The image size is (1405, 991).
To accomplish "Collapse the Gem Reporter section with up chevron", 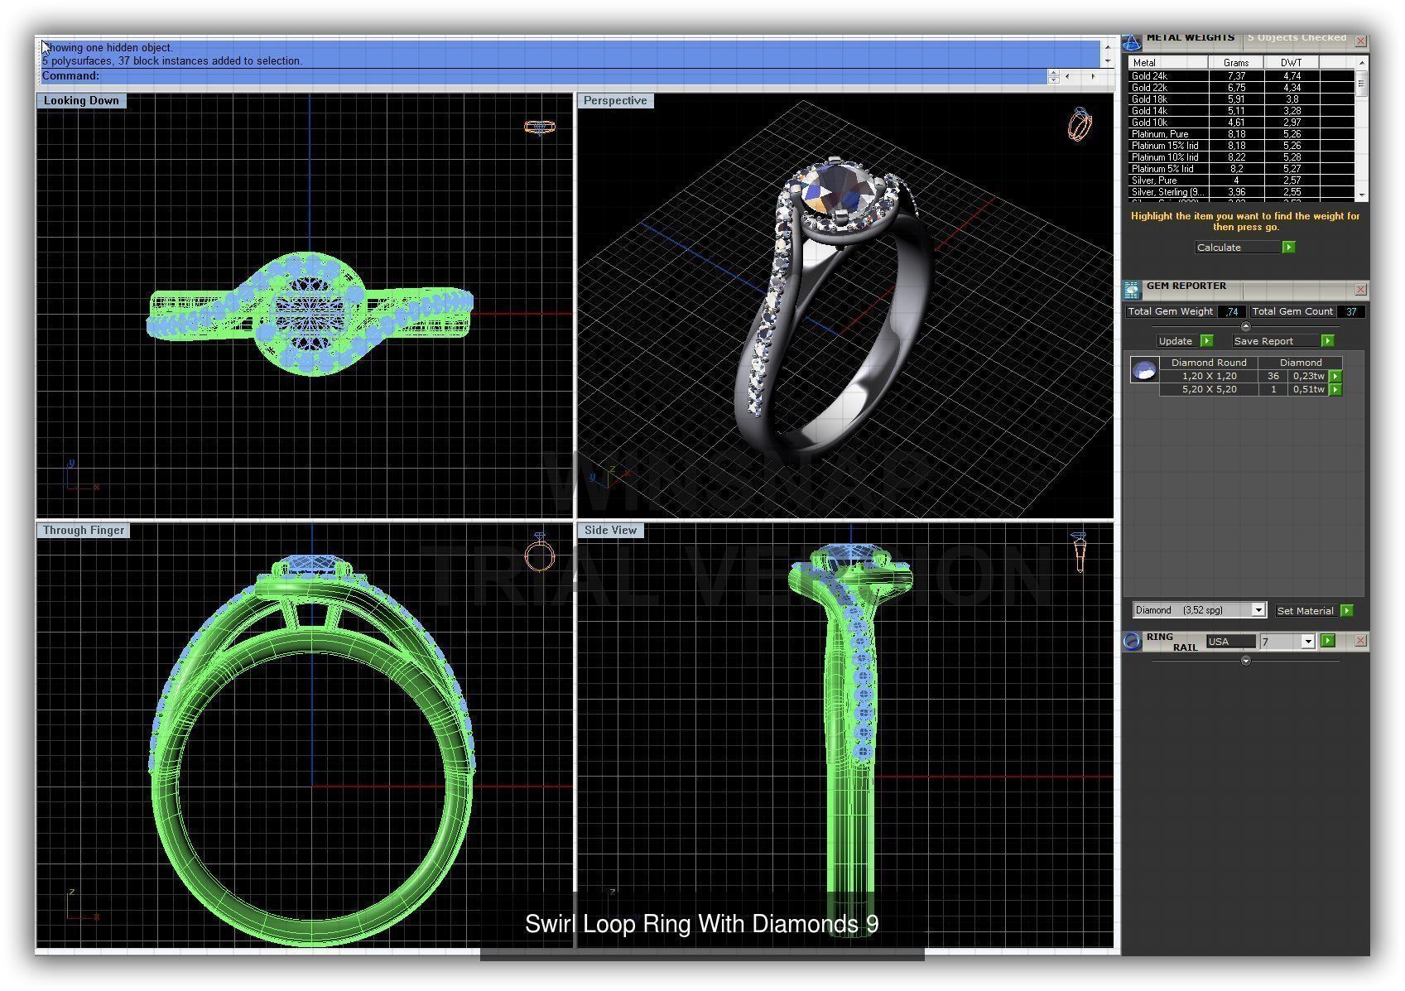I will [x=1245, y=326].
